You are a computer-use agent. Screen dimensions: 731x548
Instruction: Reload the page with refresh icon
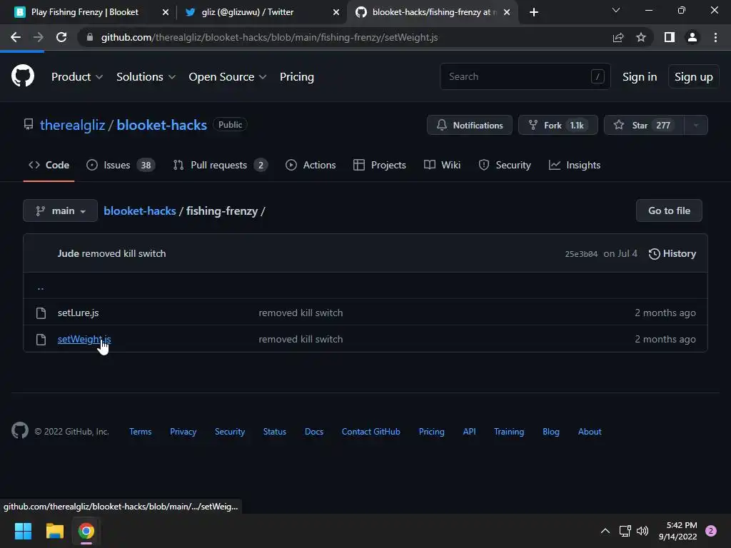click(x=61, y=37)
